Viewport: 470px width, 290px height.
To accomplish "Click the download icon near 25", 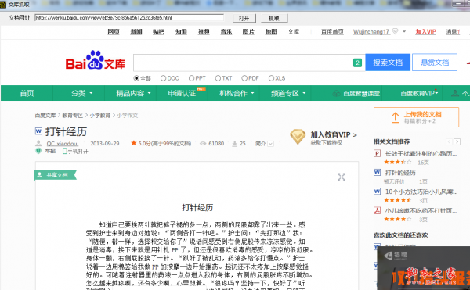I will [x=235, y=144].
